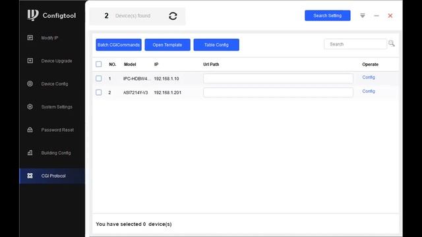Toggle the select-all devices checkbox
422x237 pixels.
99,65
